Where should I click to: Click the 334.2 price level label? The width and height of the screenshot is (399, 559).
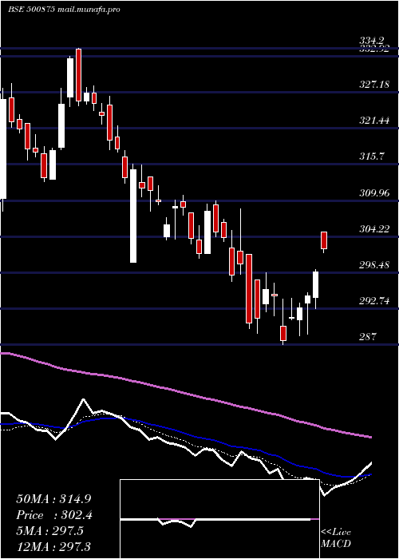click(373, 42)
